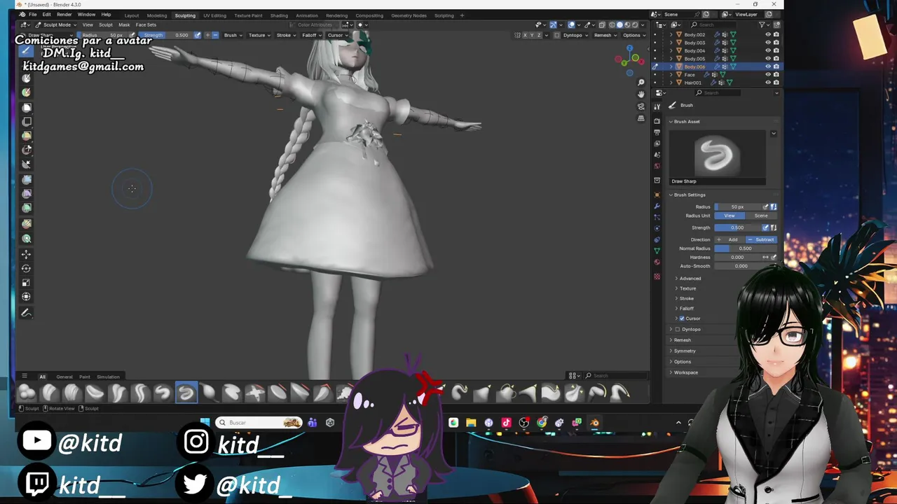The image size is (897, 504).
Task: Select the Box Mask tool in toolbar
Action: [27, 107]
